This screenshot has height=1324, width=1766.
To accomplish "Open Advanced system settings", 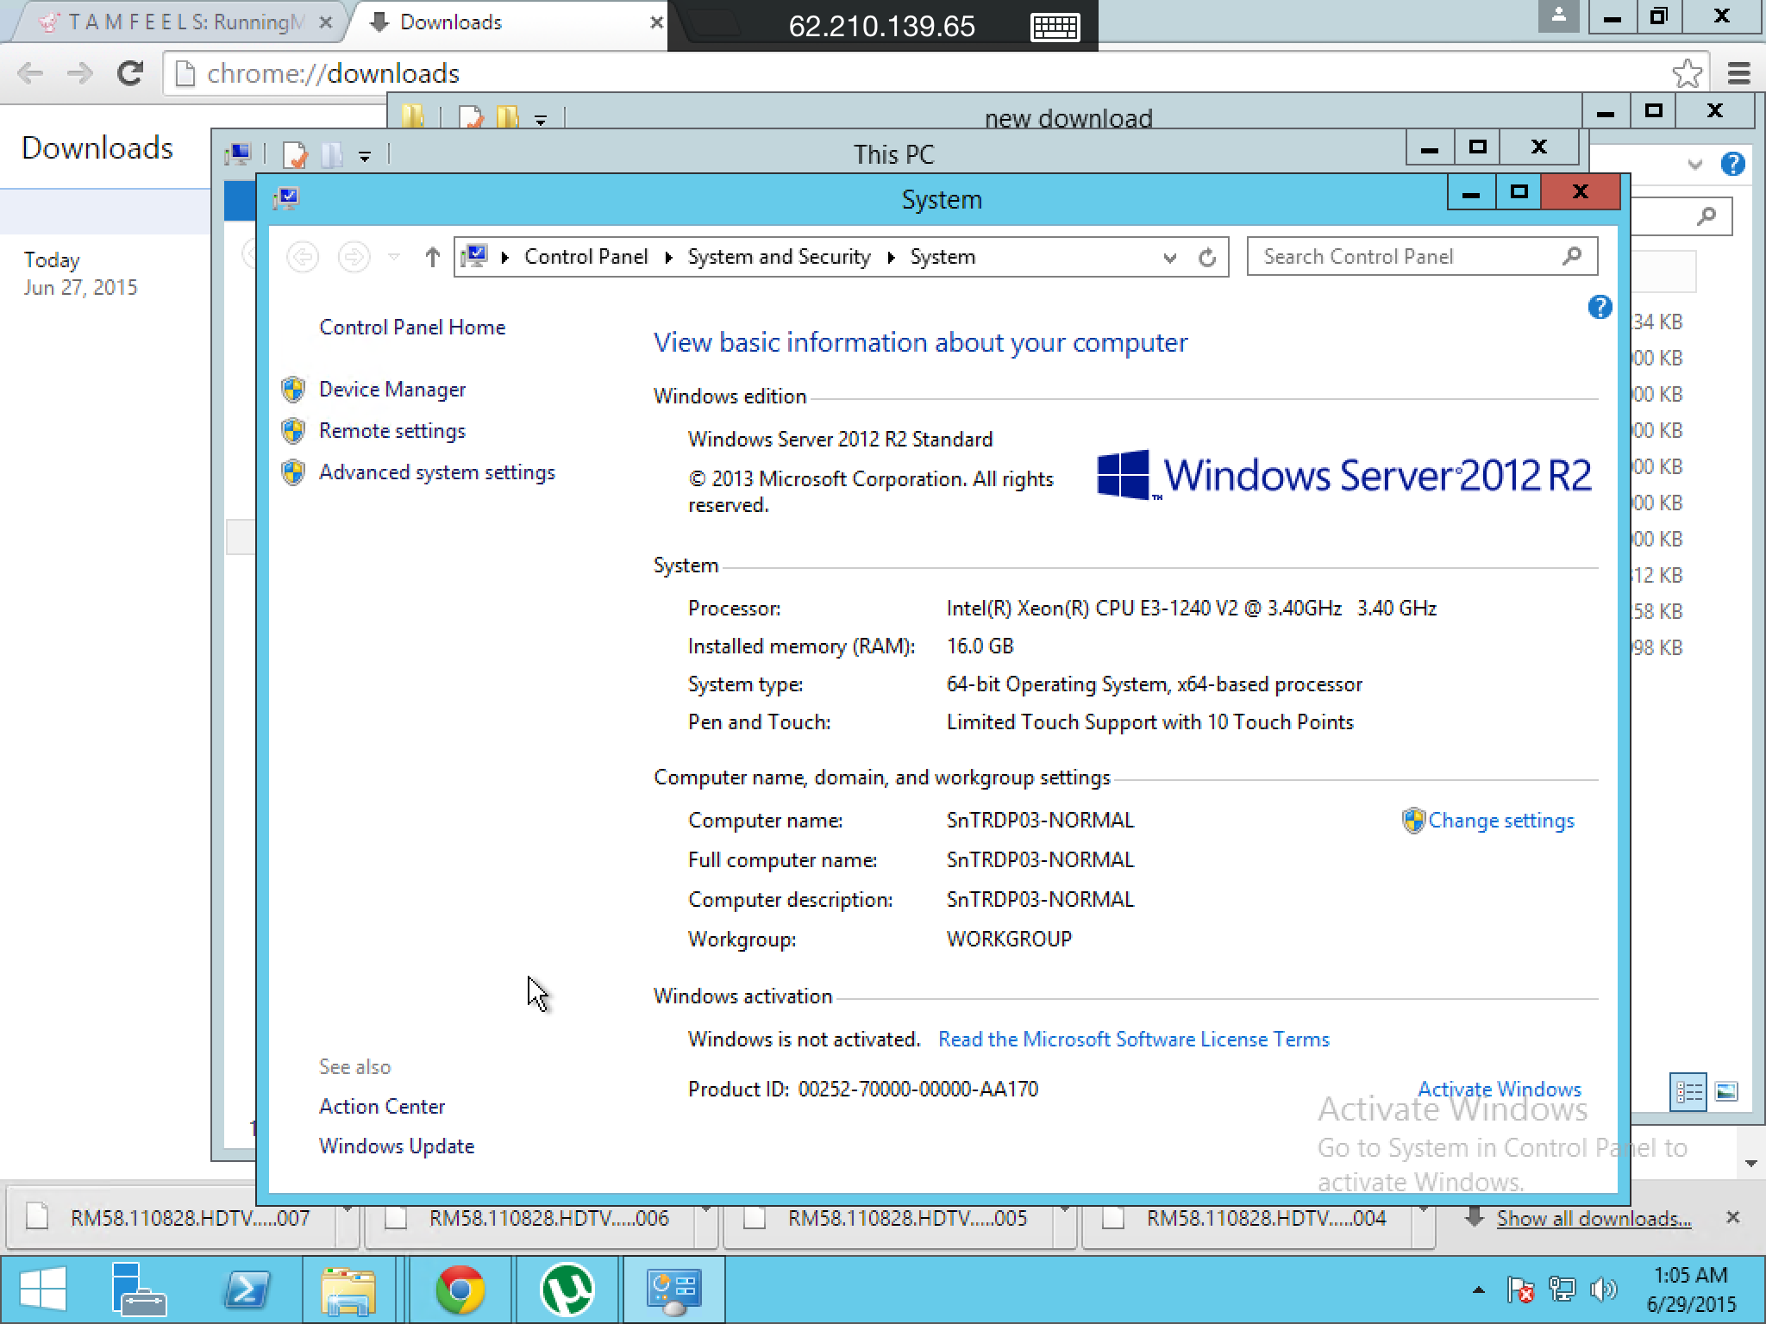I will coord(437,472).
